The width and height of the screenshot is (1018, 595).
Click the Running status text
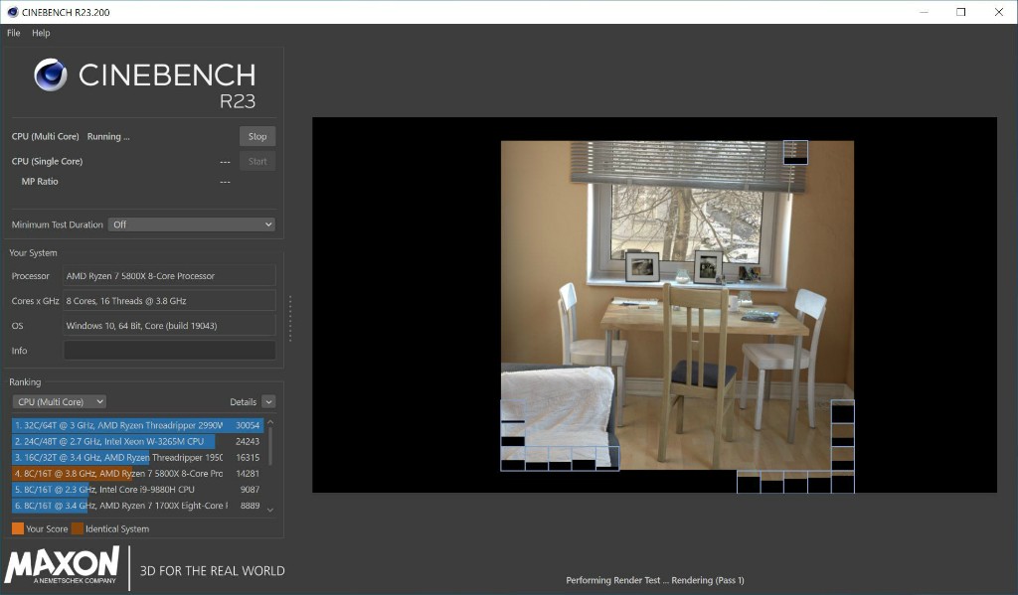pos(108,137)
